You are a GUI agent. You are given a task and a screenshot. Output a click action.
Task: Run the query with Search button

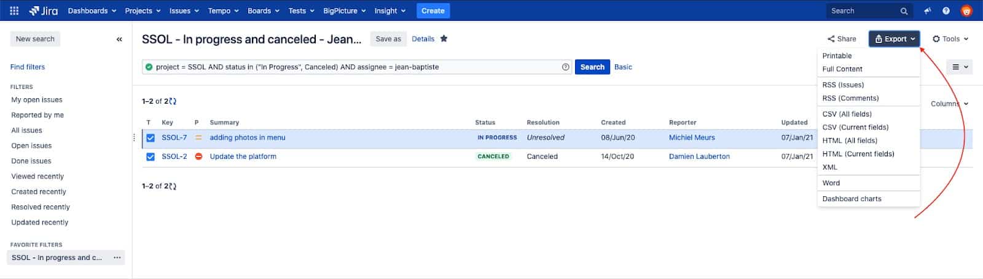coord(592,67)
